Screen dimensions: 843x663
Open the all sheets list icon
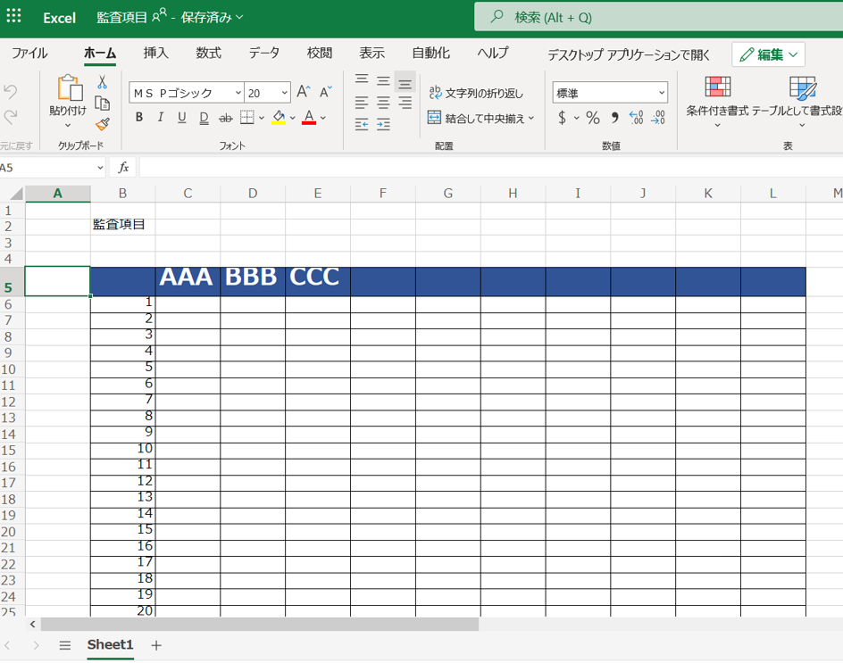[65, 645]
